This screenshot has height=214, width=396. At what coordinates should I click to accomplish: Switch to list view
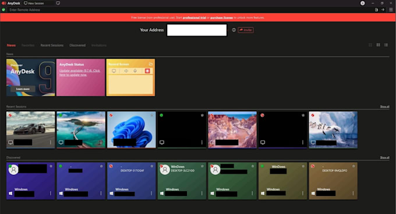point(386,45)
